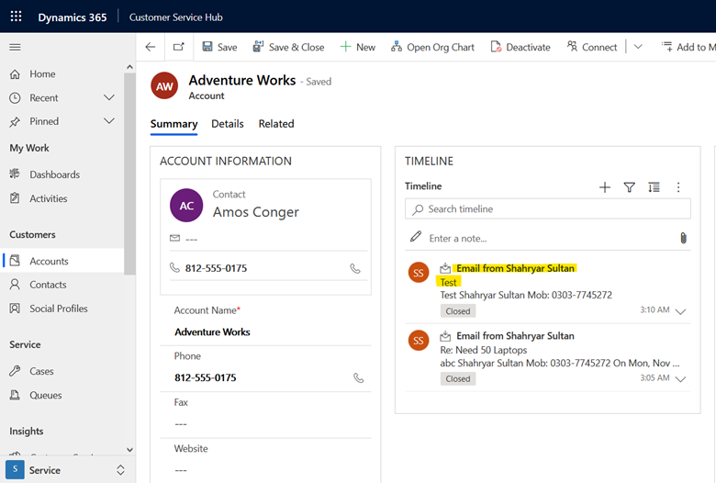Click Save & Close
The image size is (716, 483).
click(288, 47)
